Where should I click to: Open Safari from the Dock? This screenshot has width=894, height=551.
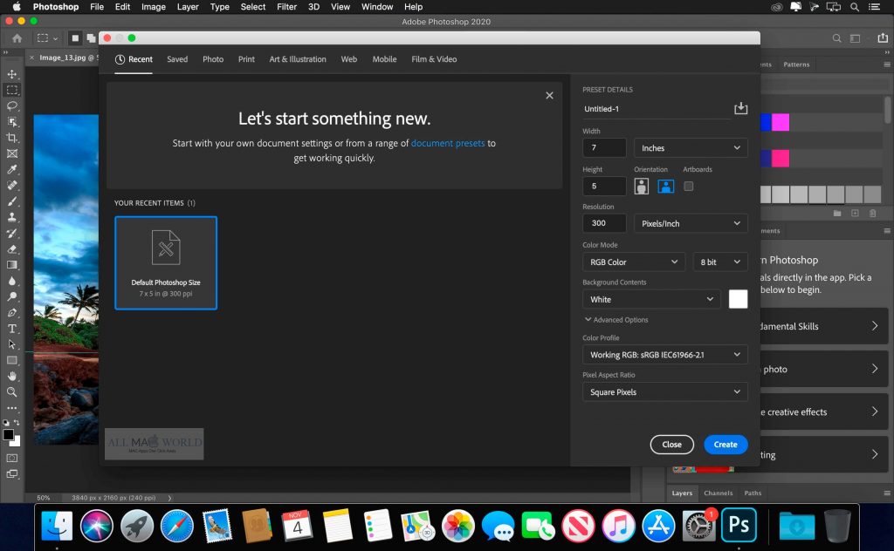tap(176, 526)
